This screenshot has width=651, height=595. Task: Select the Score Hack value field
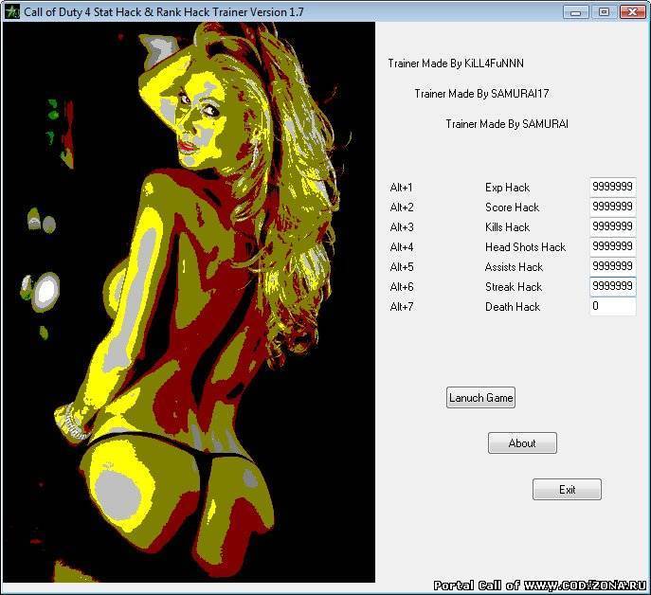click(613, 207)
